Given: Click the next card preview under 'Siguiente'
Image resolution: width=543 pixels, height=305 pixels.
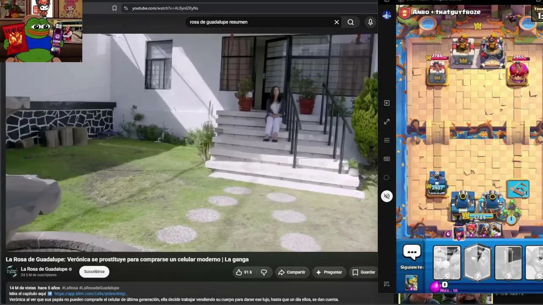Looking at the screenshot, I should coord(411,282).
